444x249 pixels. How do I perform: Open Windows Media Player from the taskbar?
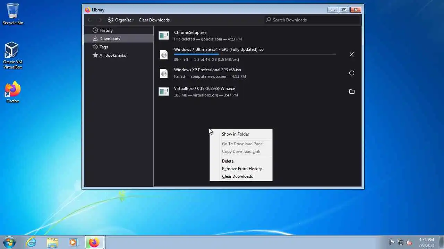73,242
